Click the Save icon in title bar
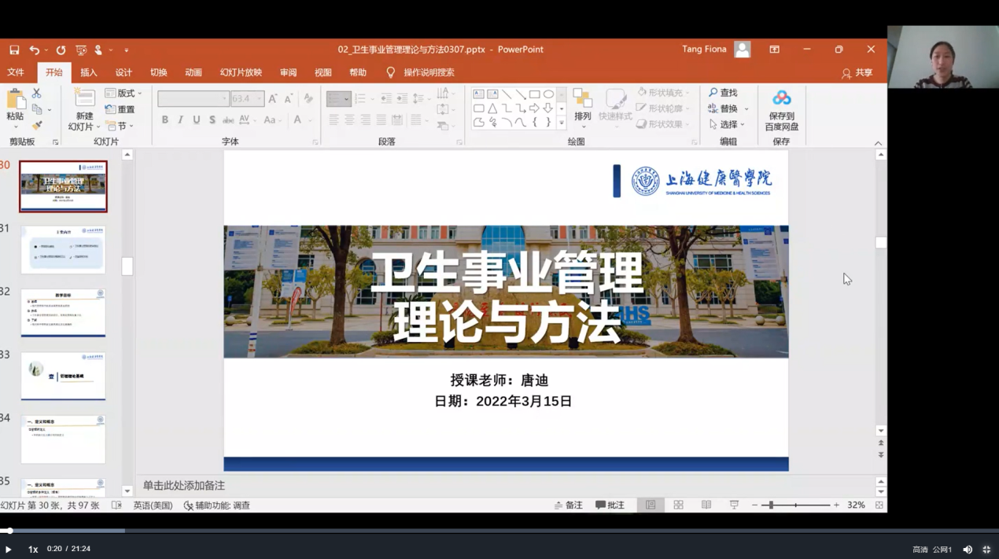This screenshot has height=559, width=999. point(14,50)
